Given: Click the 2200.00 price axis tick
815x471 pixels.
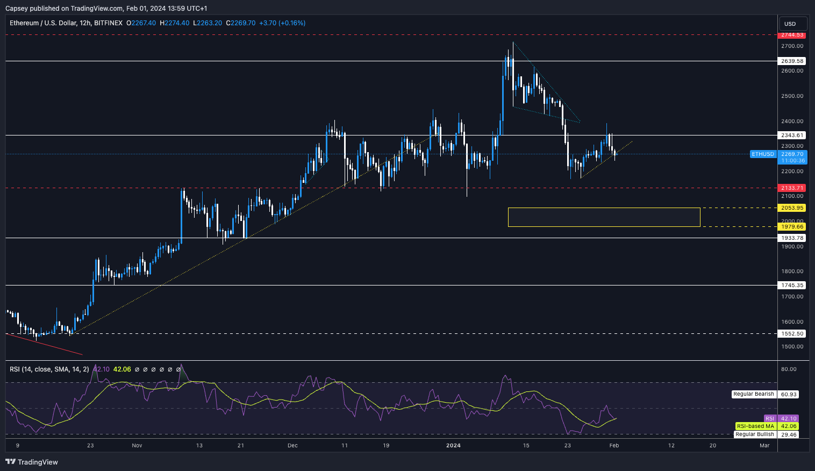Looking at the screenshot, I should tap(792, 172).
